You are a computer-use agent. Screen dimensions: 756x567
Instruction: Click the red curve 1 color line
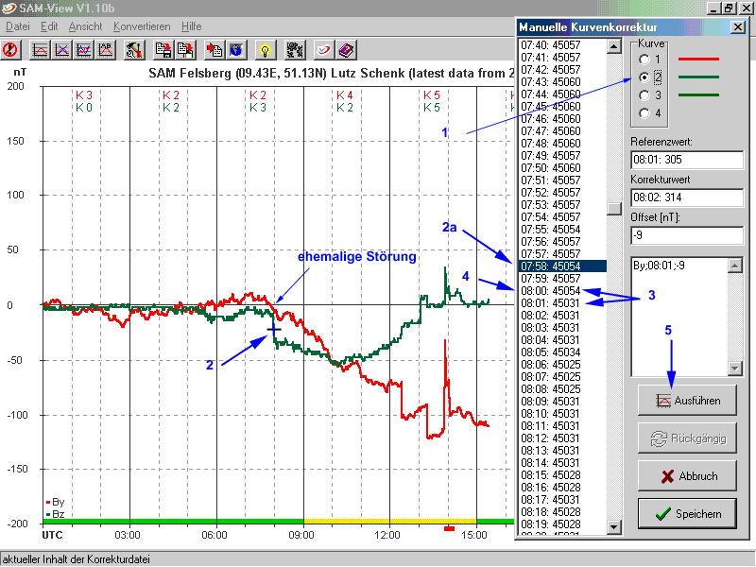pos(698,60)
